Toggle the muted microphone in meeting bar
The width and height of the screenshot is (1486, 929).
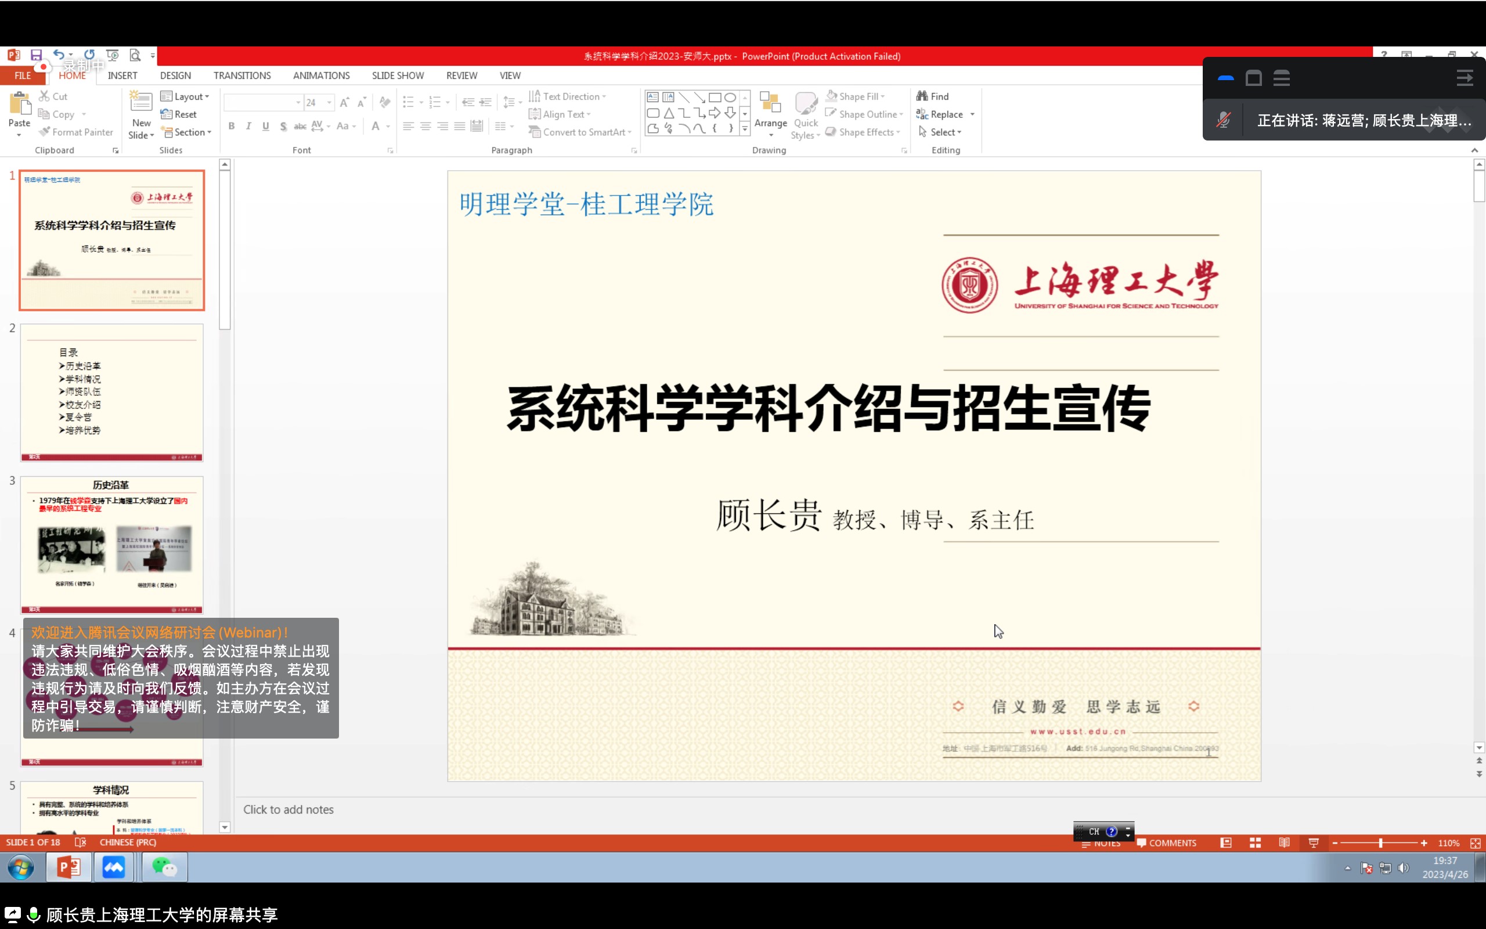coord(1223,120)
